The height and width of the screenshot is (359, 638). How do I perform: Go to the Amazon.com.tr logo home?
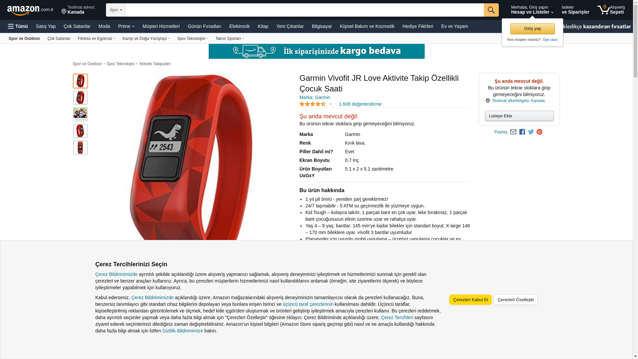pos(30,10)
